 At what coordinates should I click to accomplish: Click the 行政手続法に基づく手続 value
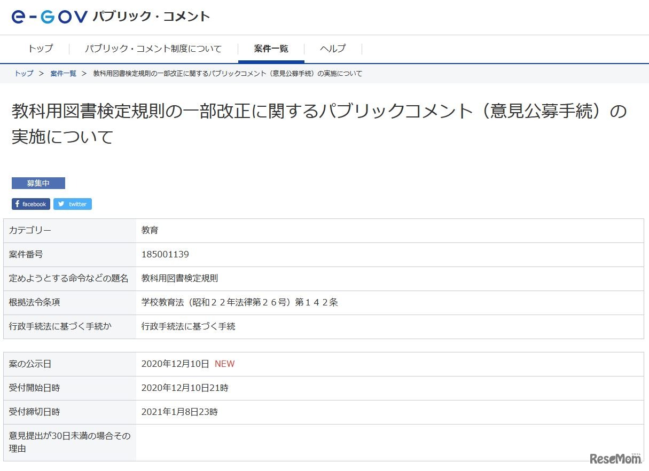coord(189,327)
